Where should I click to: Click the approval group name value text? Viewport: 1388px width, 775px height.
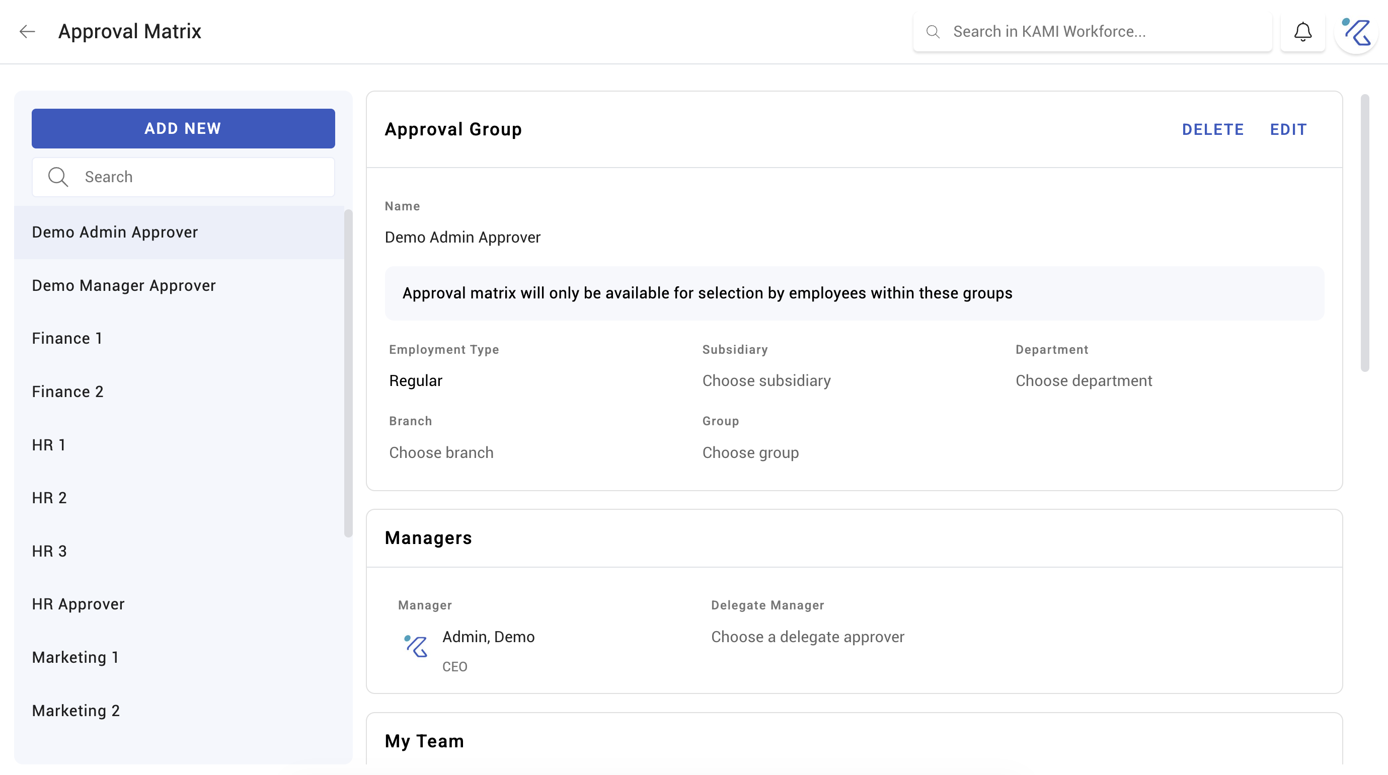tap(462, 238)
